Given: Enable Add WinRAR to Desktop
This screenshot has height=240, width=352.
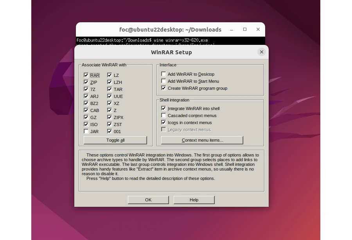Looking at the screenshot, I should [x=163, y=74].
